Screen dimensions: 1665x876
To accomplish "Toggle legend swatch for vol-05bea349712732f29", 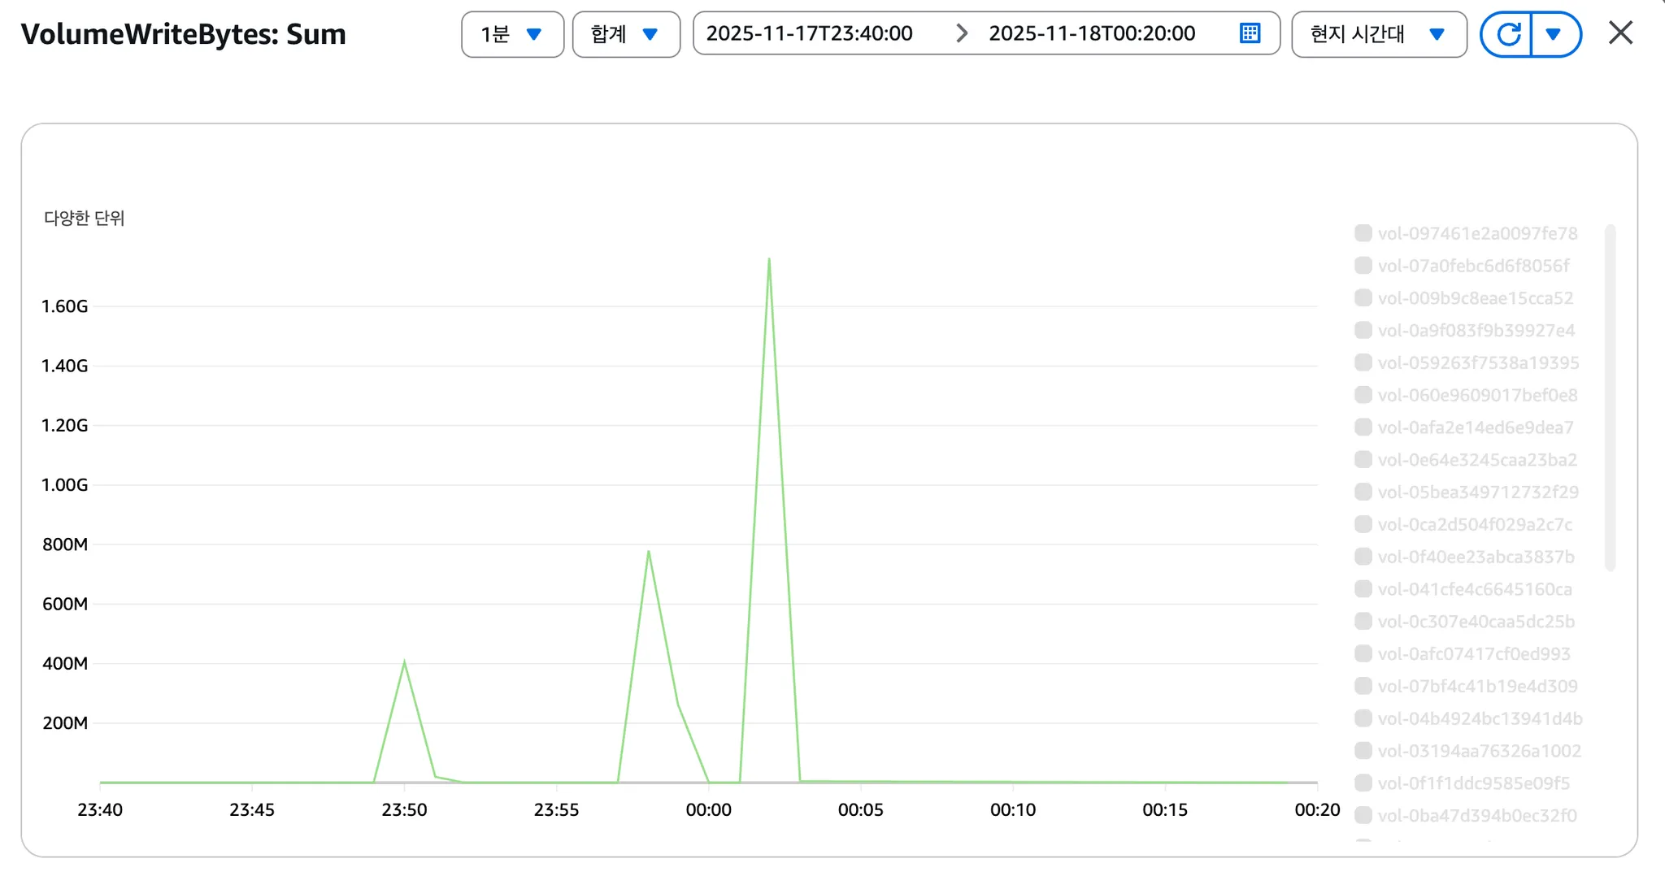I will [x=1363, y=492].
